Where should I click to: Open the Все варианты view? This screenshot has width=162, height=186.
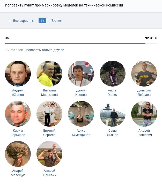(x=21, y=20)
